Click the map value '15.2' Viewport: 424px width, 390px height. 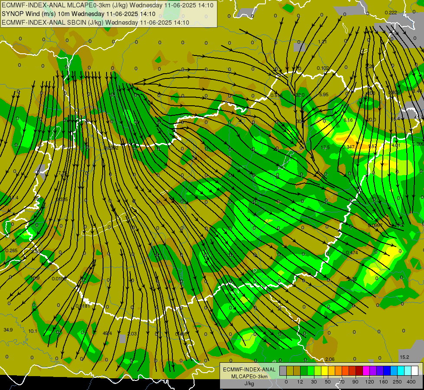[x=404, y=357]
